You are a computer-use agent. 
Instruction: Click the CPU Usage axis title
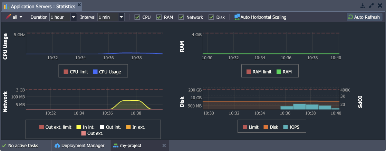click(5, 47)
